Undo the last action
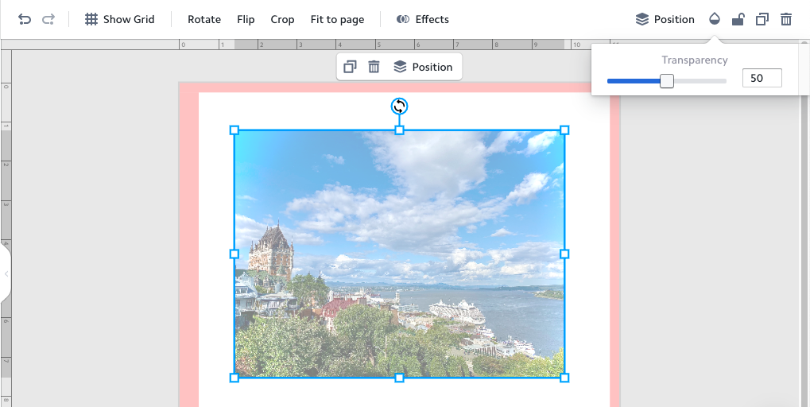Screen dimensions: 810x407 tap(25, 20)
